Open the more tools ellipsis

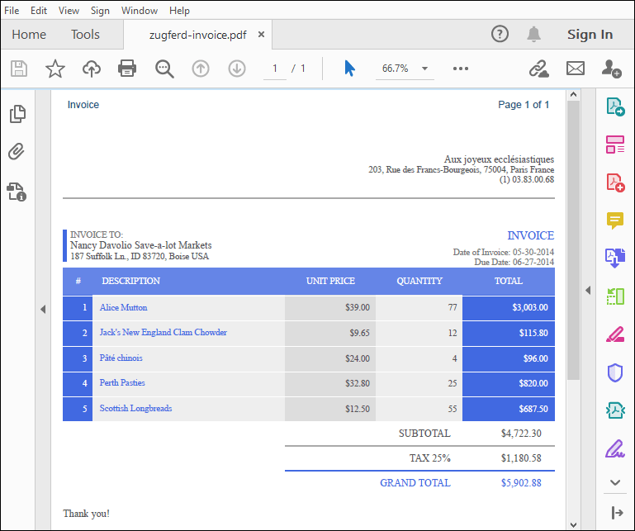pyautogui.click(x=461, y=69)
